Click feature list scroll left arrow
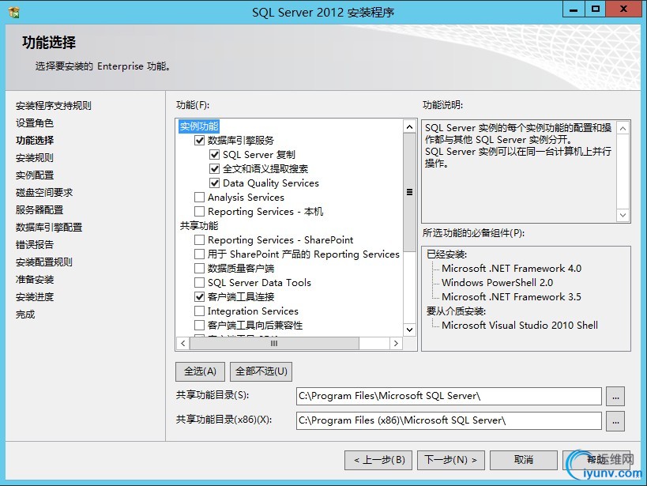 (x=183, y=344)
